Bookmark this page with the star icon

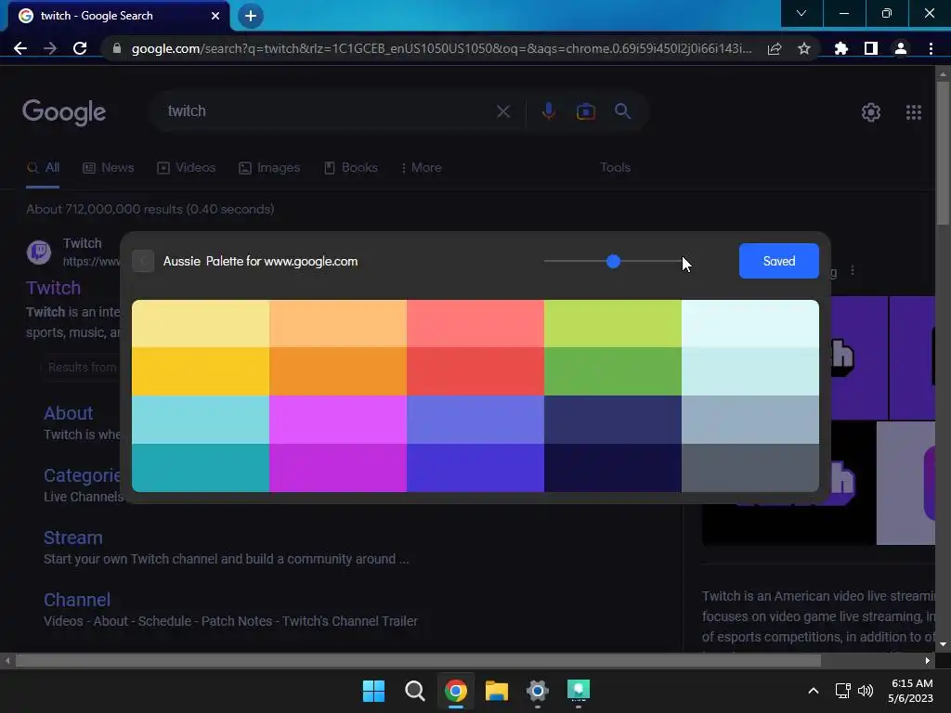click(803, 48)
